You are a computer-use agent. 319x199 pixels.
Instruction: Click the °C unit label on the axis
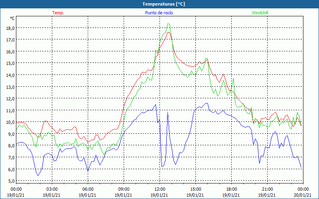(12, 18)
